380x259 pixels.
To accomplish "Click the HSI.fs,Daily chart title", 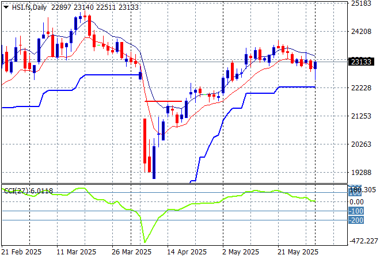I will 29,6.
